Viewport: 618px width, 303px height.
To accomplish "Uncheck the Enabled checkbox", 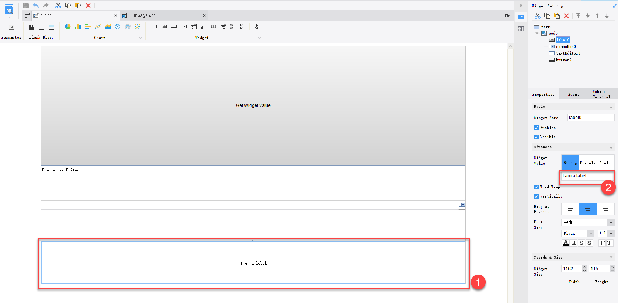I will coord(536,128).
